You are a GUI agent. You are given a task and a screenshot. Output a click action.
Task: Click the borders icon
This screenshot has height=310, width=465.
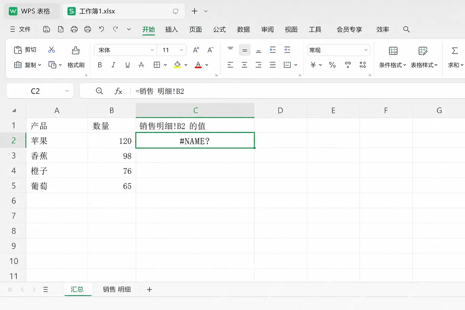pos(157,65)
